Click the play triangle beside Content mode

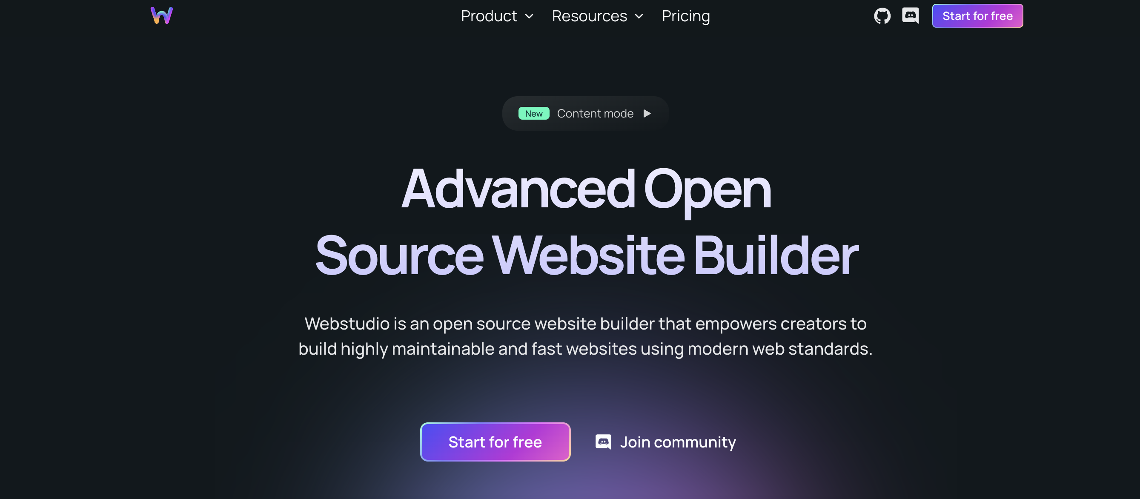[647, 114]
